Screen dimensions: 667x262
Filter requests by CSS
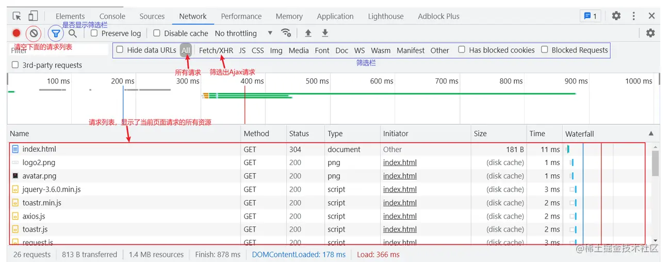(258, 50)
